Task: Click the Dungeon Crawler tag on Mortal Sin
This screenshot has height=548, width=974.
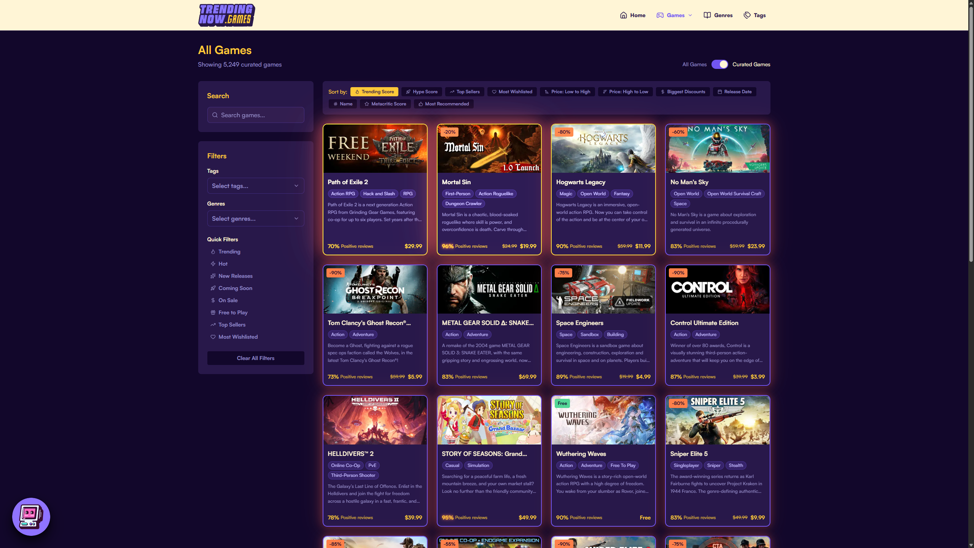Action: [x=463, y=204]
